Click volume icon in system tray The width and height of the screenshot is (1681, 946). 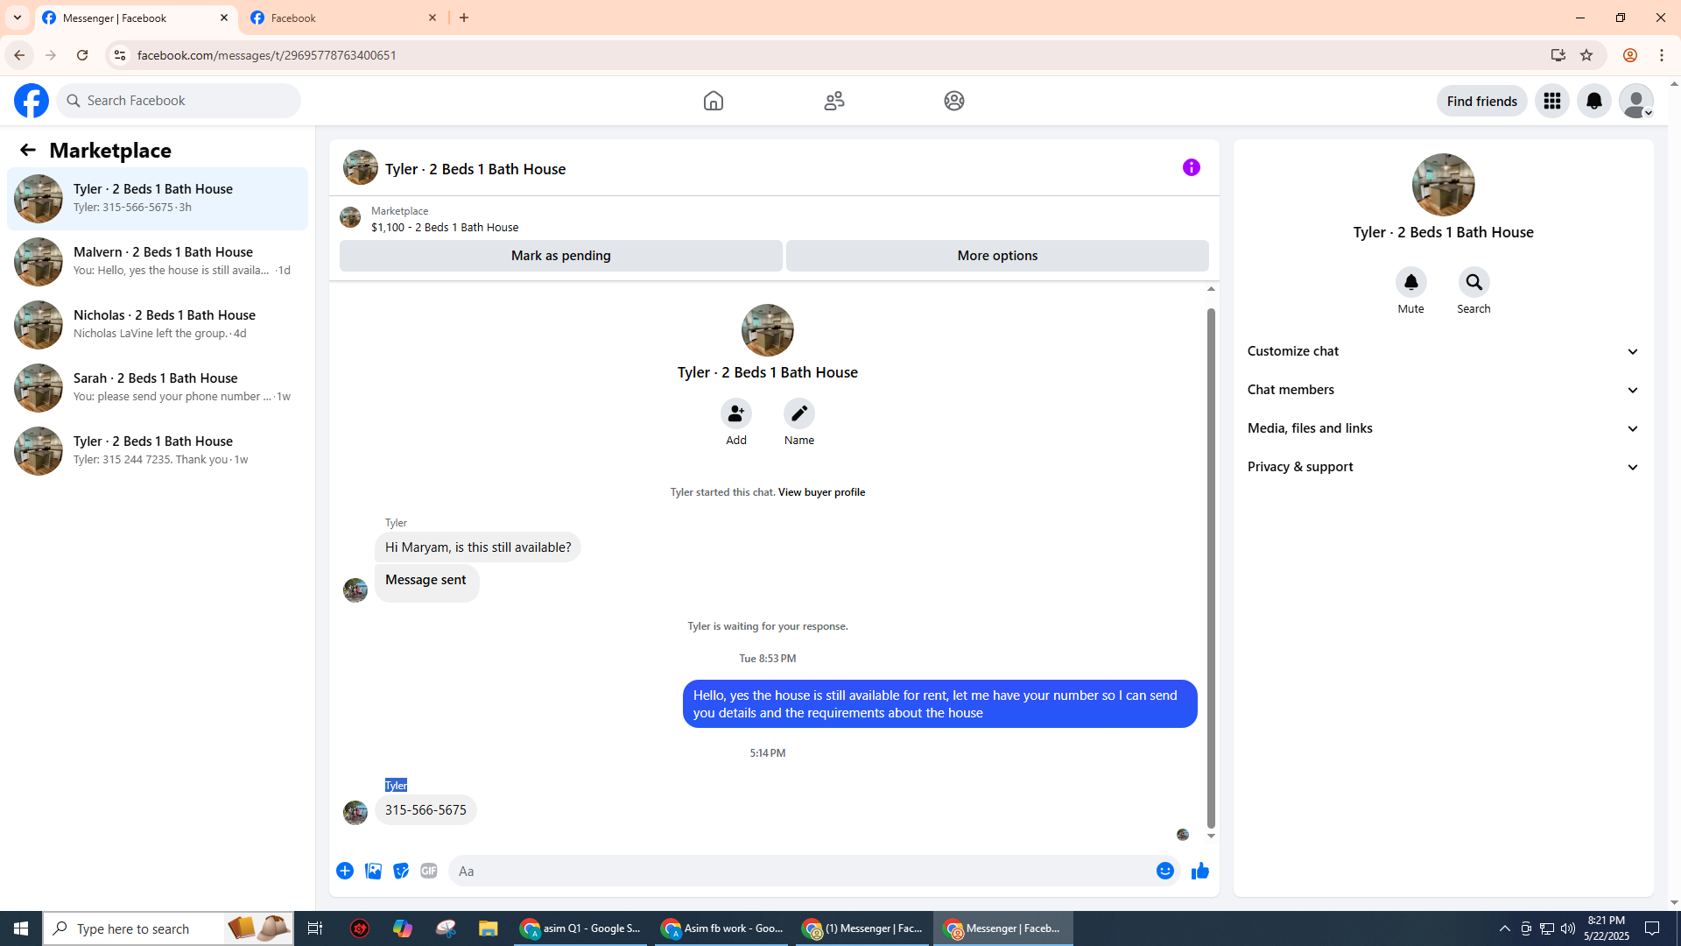tap(1567, 928)
